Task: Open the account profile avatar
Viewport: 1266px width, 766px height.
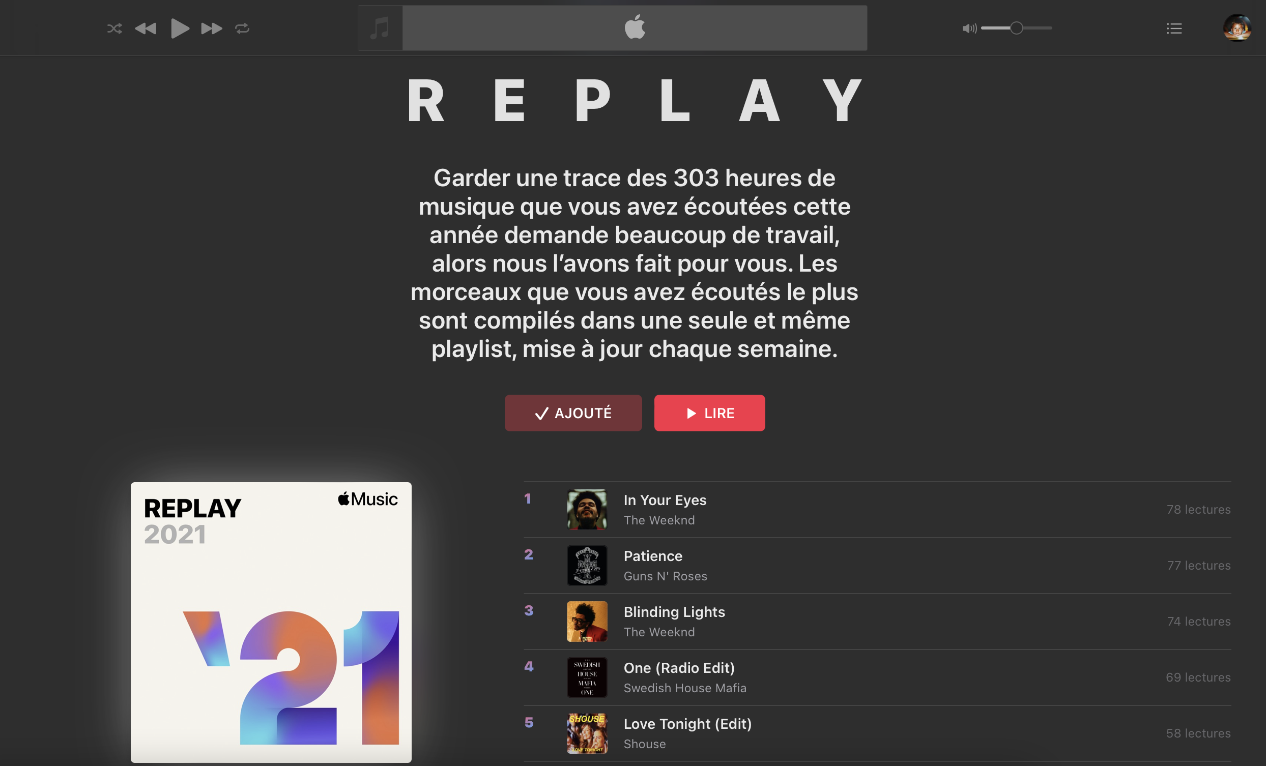Action: [1237, 28]
